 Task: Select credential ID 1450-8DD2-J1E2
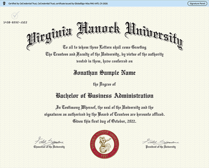click(15, 22)
